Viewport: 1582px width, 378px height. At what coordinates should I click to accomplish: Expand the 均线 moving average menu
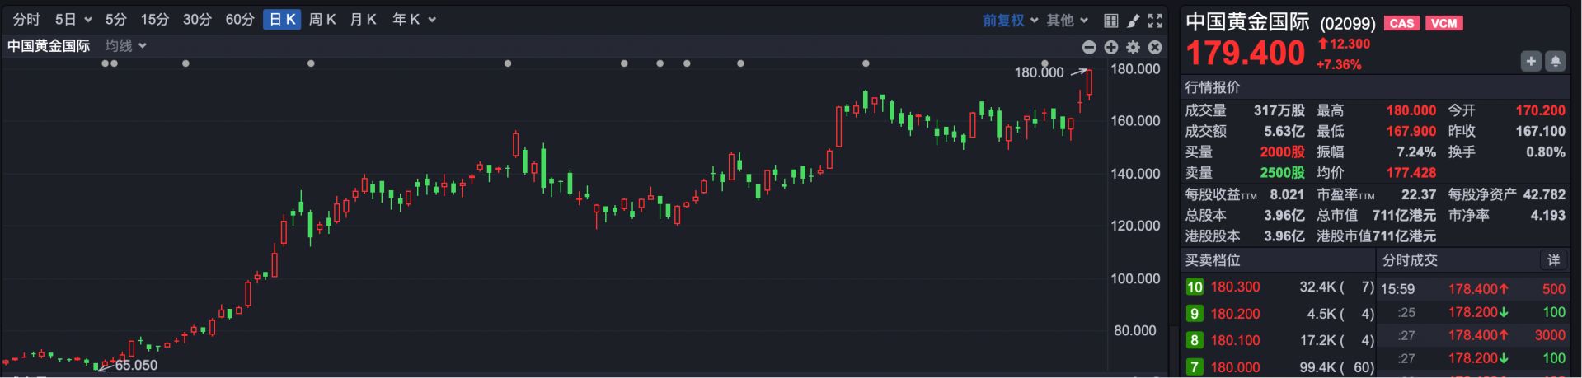pos(125,46)
